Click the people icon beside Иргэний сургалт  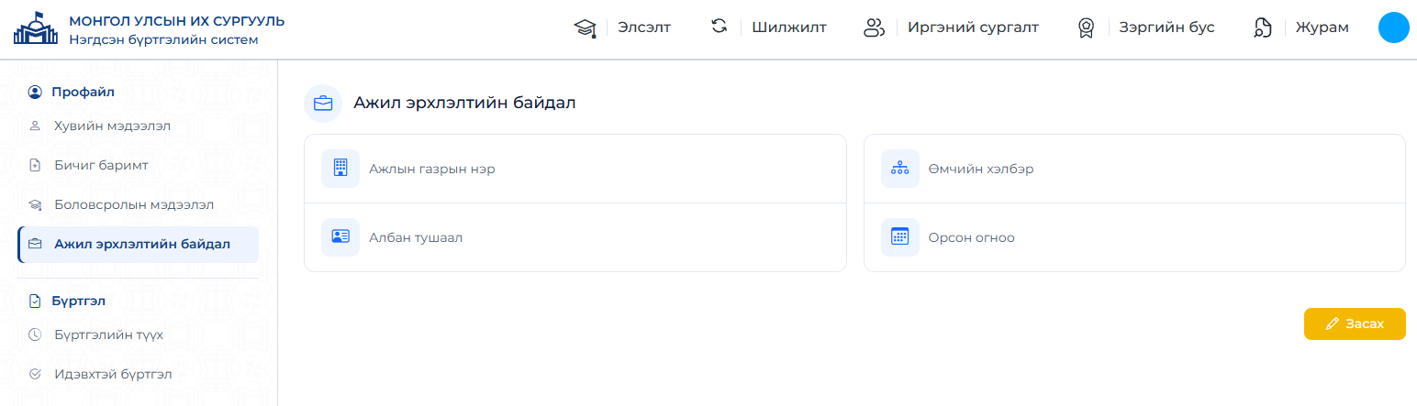coord(874,27)
